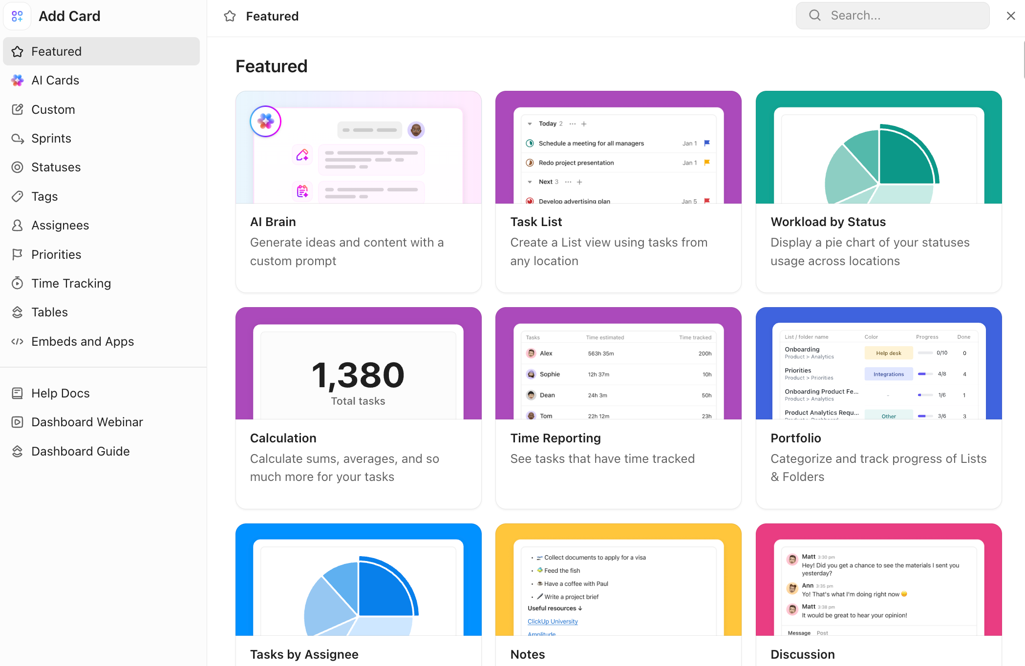The image size is (1025, 666).
Task: Select the Priorities flag icon
Action: (x=18, y=254)
